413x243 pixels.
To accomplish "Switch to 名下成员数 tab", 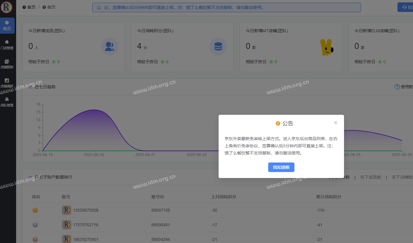I will pyautogui.click(x=371, y=177).
